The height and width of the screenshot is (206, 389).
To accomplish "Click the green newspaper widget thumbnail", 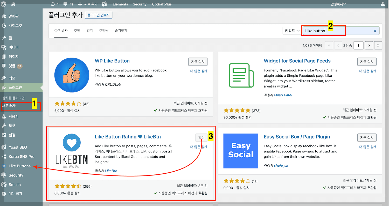I will (241, 75).
